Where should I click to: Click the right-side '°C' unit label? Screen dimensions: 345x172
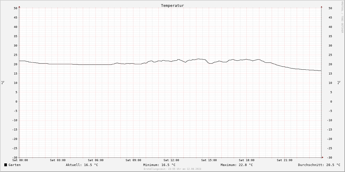[339, 83]
